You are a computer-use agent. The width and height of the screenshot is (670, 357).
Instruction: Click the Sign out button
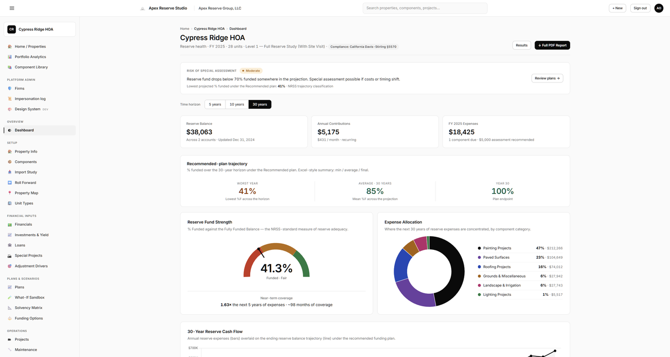click(640, 8)
